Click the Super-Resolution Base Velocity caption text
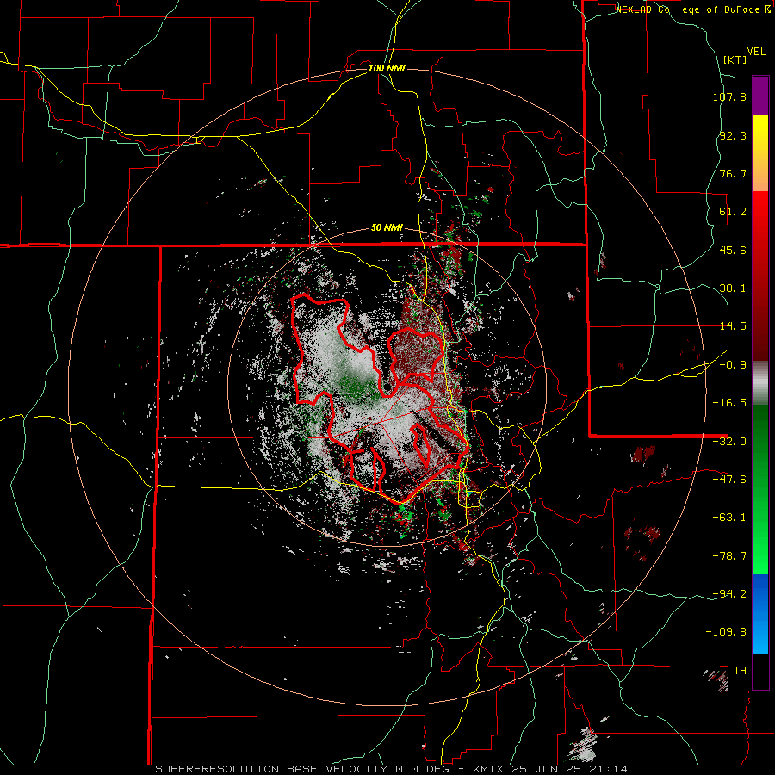This screenshot has width=775, height=775. pyautogui.click(x=392, y=769)
